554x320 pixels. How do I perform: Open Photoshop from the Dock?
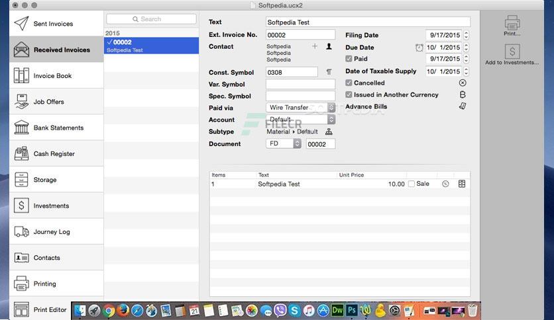pos(351,311)
